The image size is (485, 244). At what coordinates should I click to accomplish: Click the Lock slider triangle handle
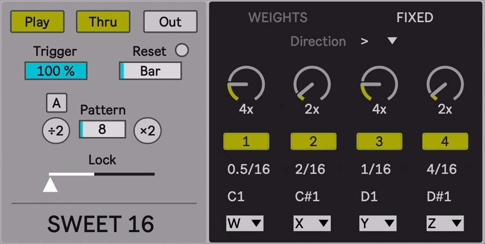tap(50, 184)
